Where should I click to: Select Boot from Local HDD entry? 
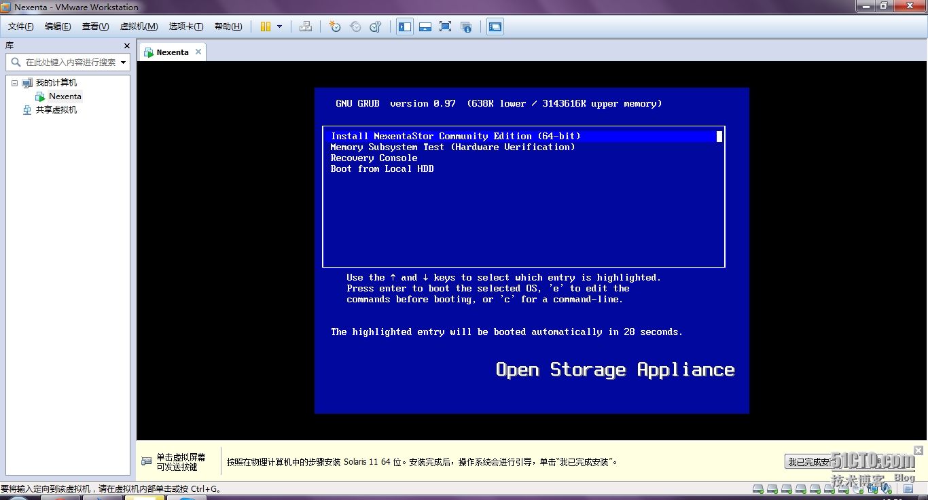(x=382, y=168)
